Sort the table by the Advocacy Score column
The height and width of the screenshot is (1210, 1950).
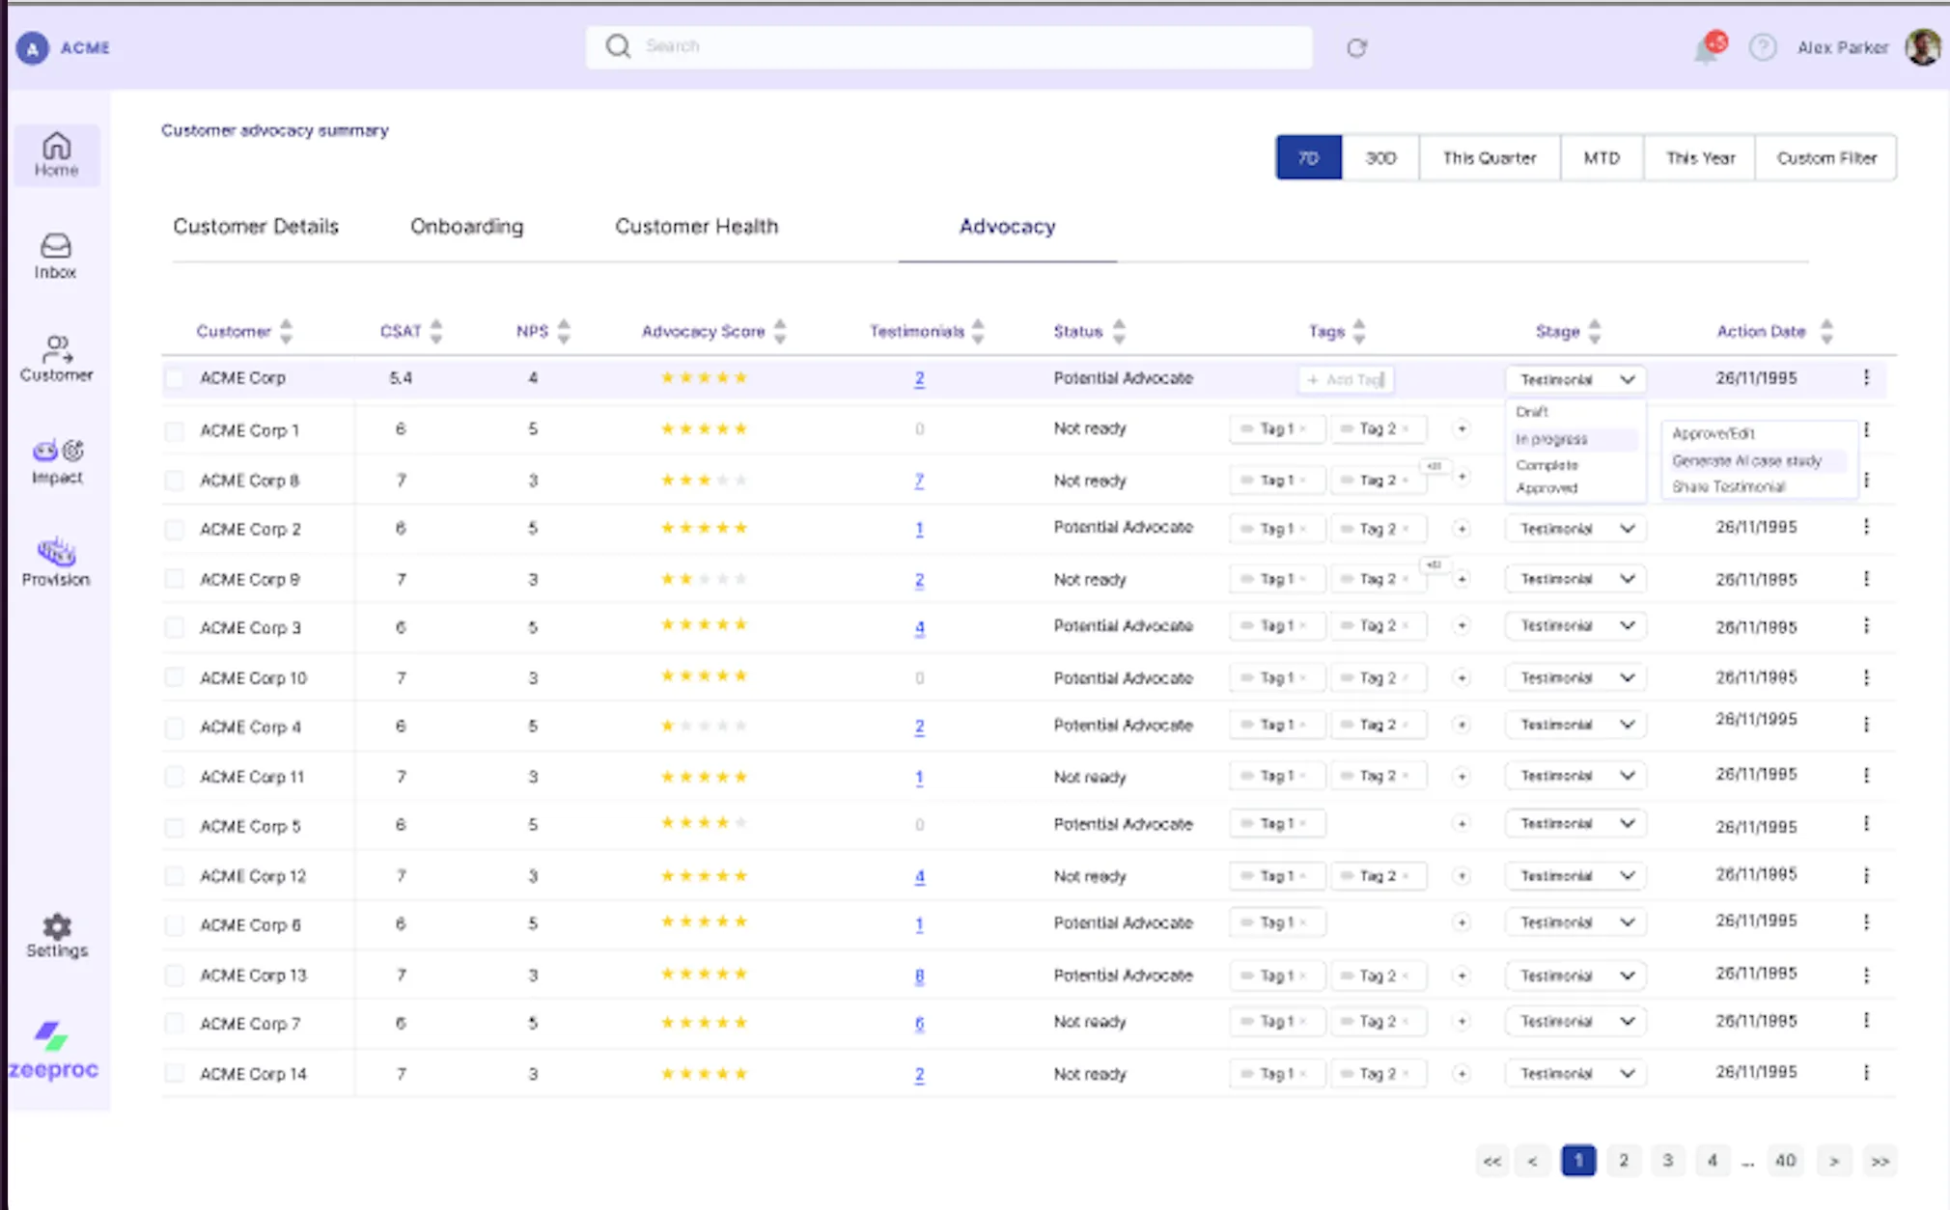pyautogui.click(x=780, y=332)
